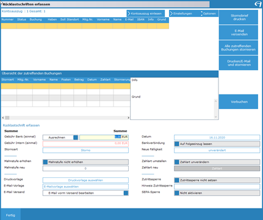Viewport: 263px width, 220px height.
Task: Sort by the Status column header
Action: 21,20
